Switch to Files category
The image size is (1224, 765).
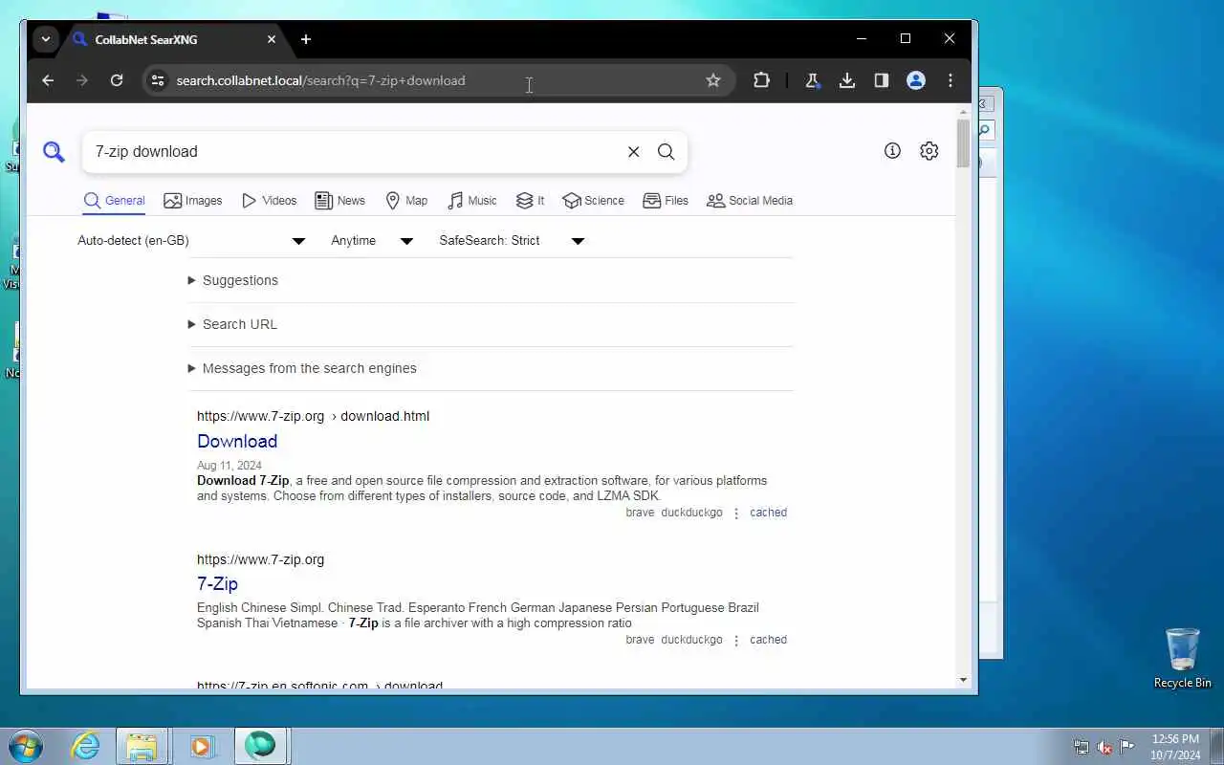[665, 200]
